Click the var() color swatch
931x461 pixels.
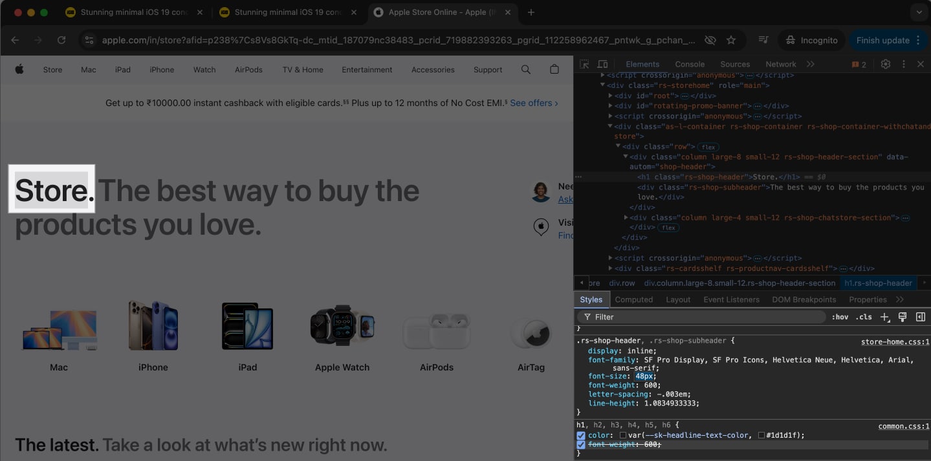pos(623,436)
